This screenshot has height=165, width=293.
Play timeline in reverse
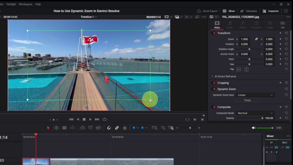(78, 119)
